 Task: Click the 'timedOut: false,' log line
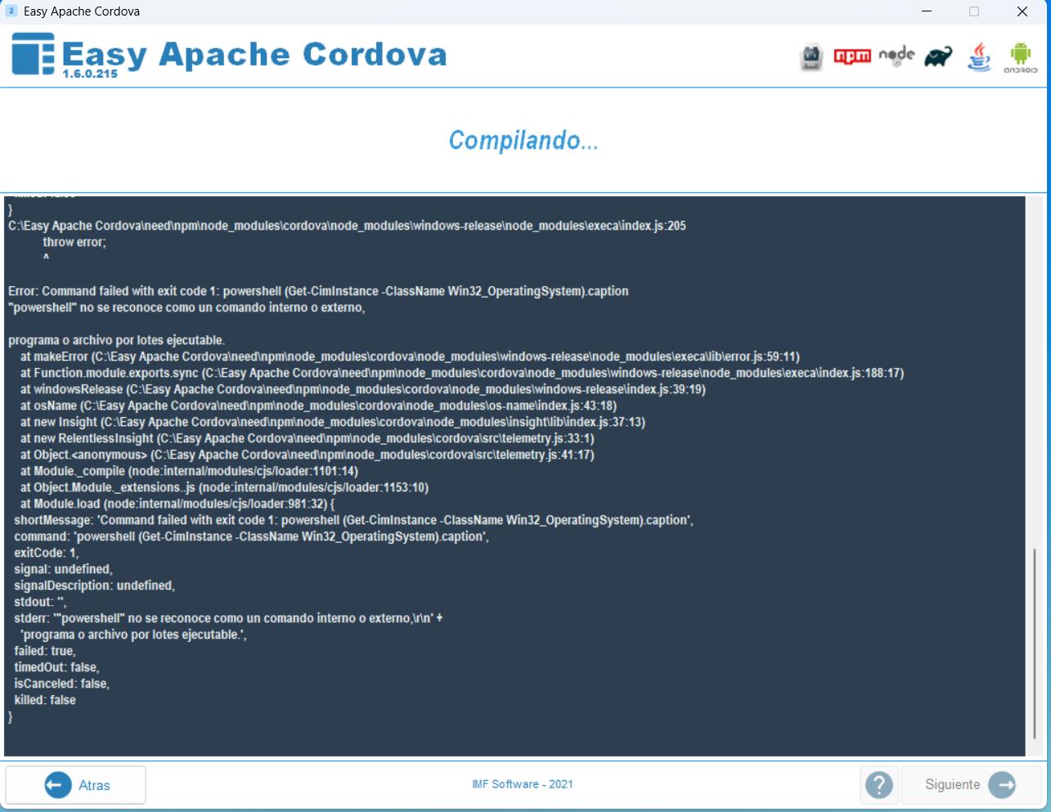coord(56,667)
